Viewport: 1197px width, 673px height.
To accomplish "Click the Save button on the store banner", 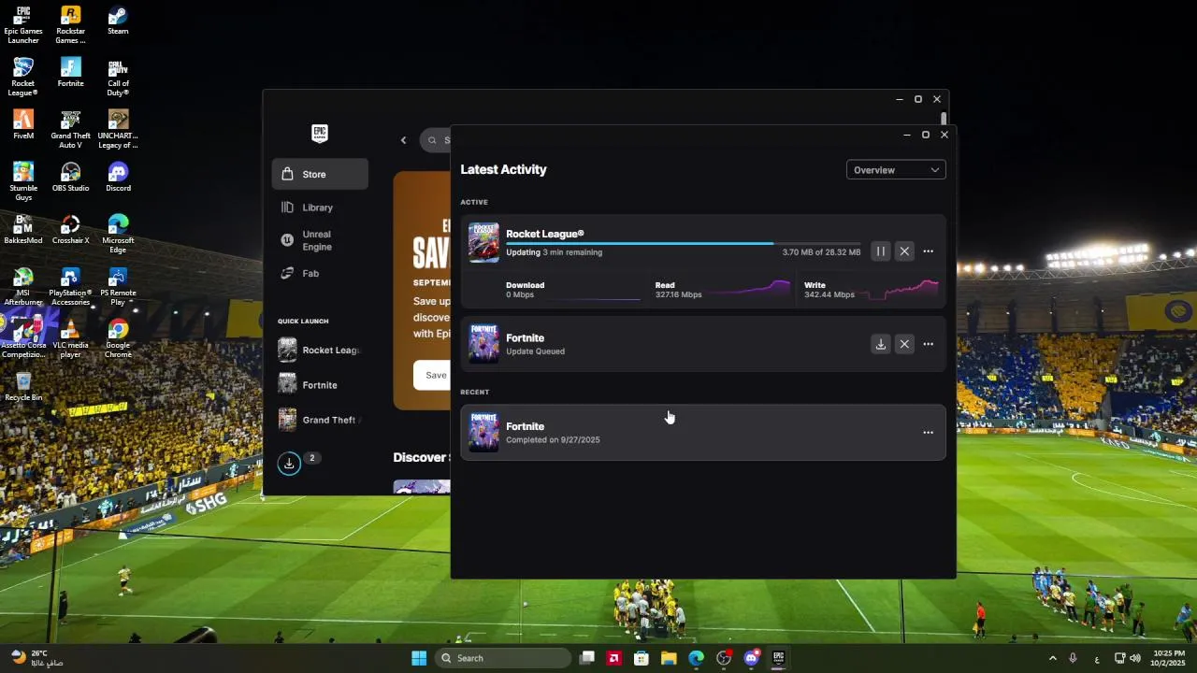I will point(432,375).
